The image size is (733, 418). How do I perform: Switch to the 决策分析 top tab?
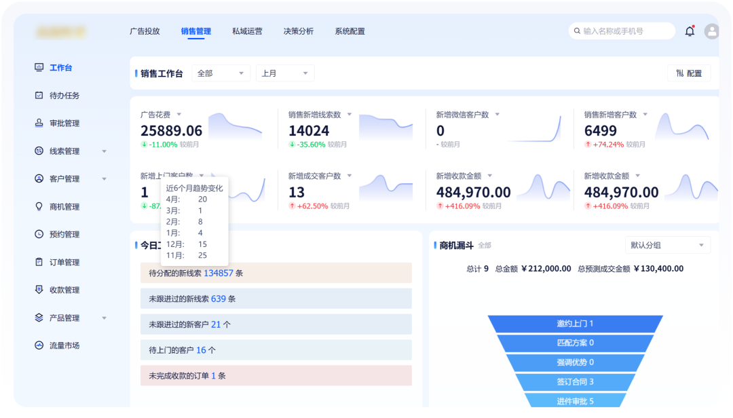point(299,31)
